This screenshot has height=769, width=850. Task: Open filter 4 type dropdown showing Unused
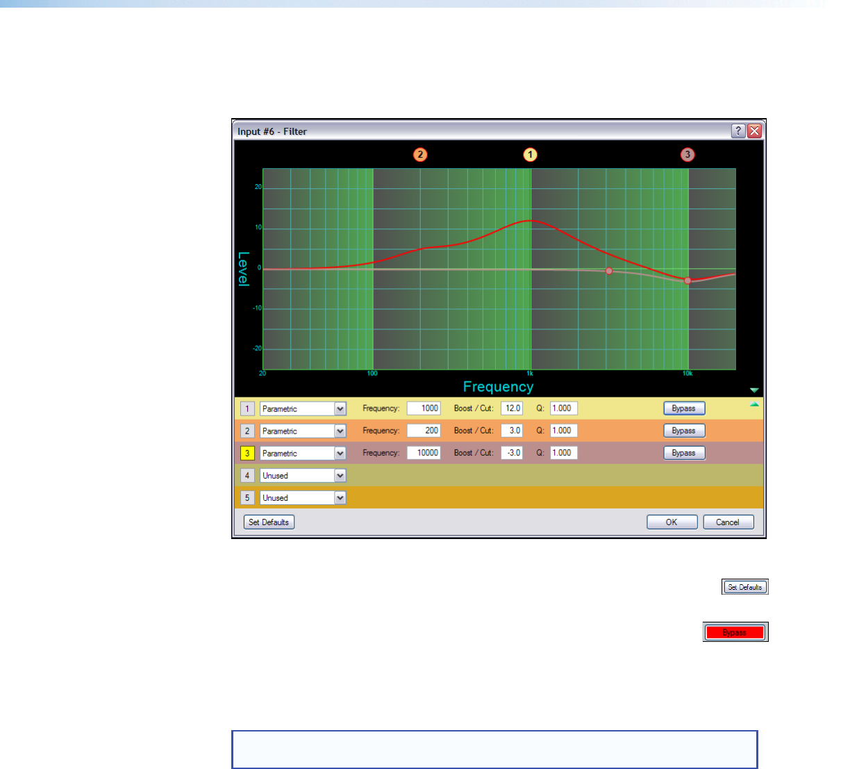point(303,475)
